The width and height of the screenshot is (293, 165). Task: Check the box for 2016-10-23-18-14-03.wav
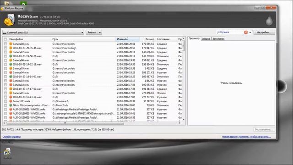[5, 77]
